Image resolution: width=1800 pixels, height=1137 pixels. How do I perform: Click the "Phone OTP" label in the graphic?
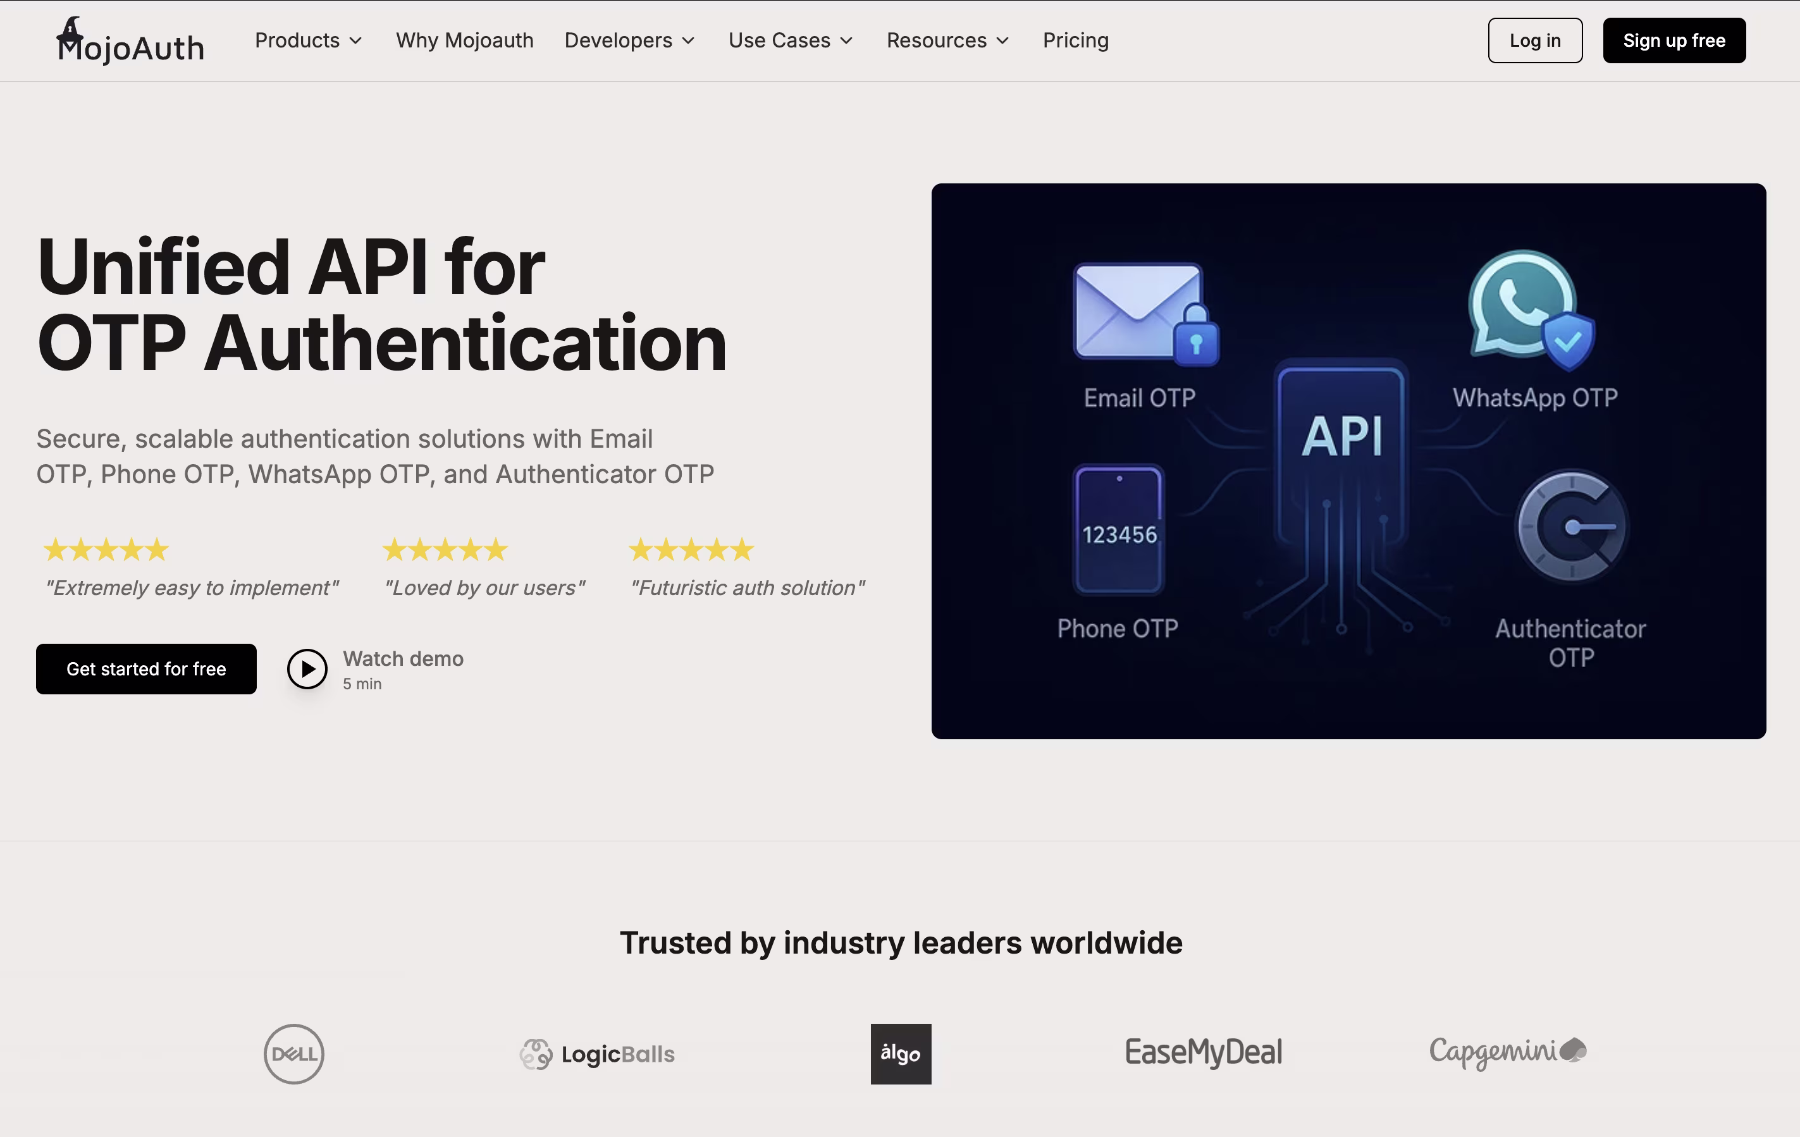tap(1118, 628)
